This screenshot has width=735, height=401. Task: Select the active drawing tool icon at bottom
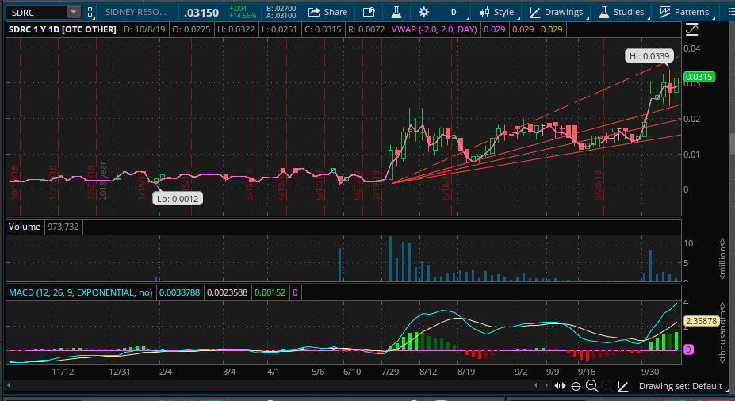click(x=623, y=386)
